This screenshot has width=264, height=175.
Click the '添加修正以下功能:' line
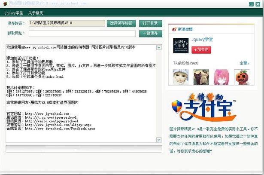(x=23, y=58)
